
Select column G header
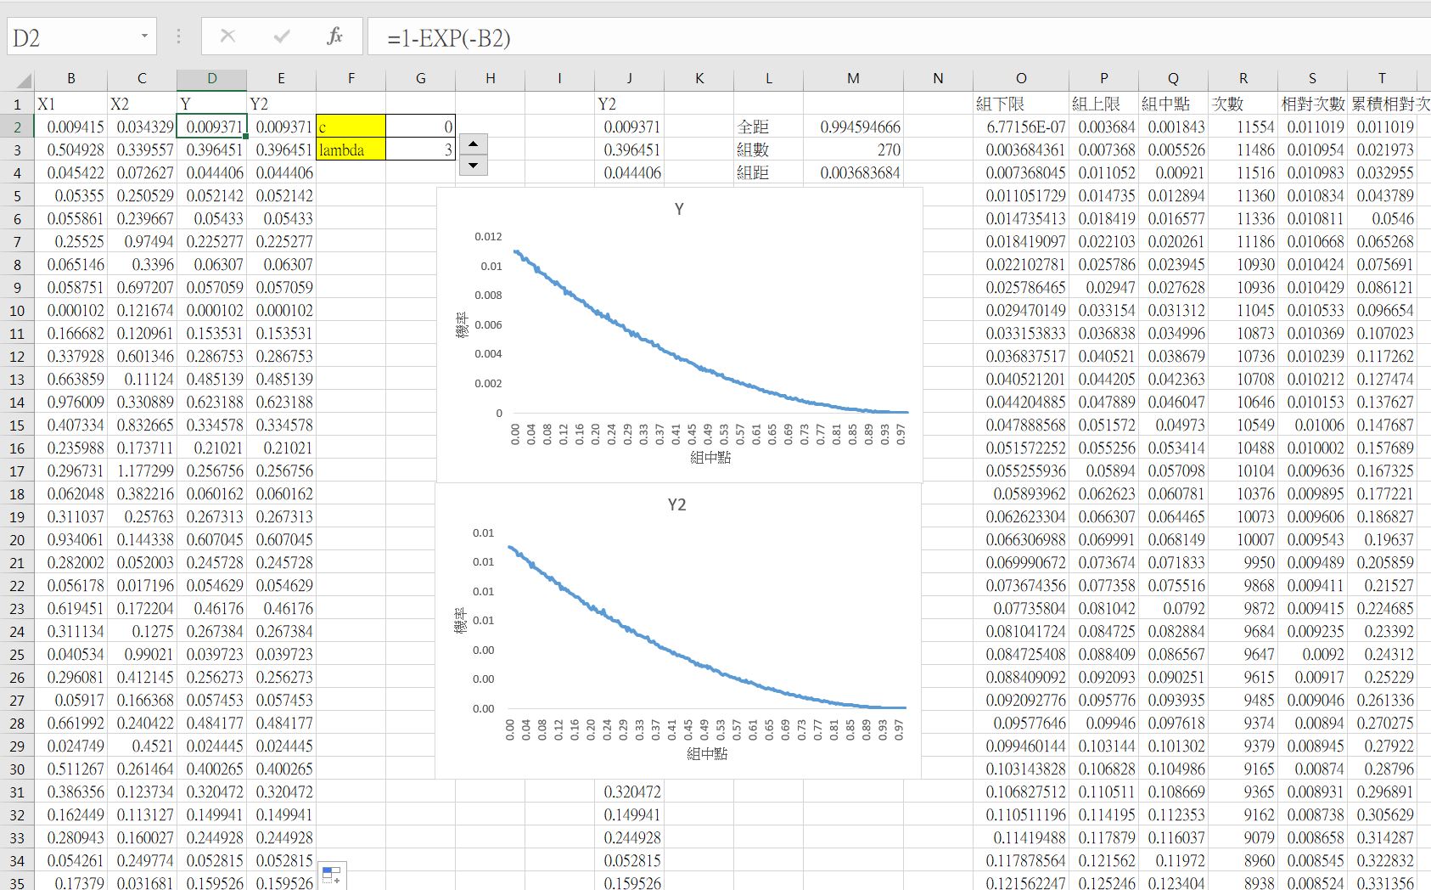click(x=421, y=78)
